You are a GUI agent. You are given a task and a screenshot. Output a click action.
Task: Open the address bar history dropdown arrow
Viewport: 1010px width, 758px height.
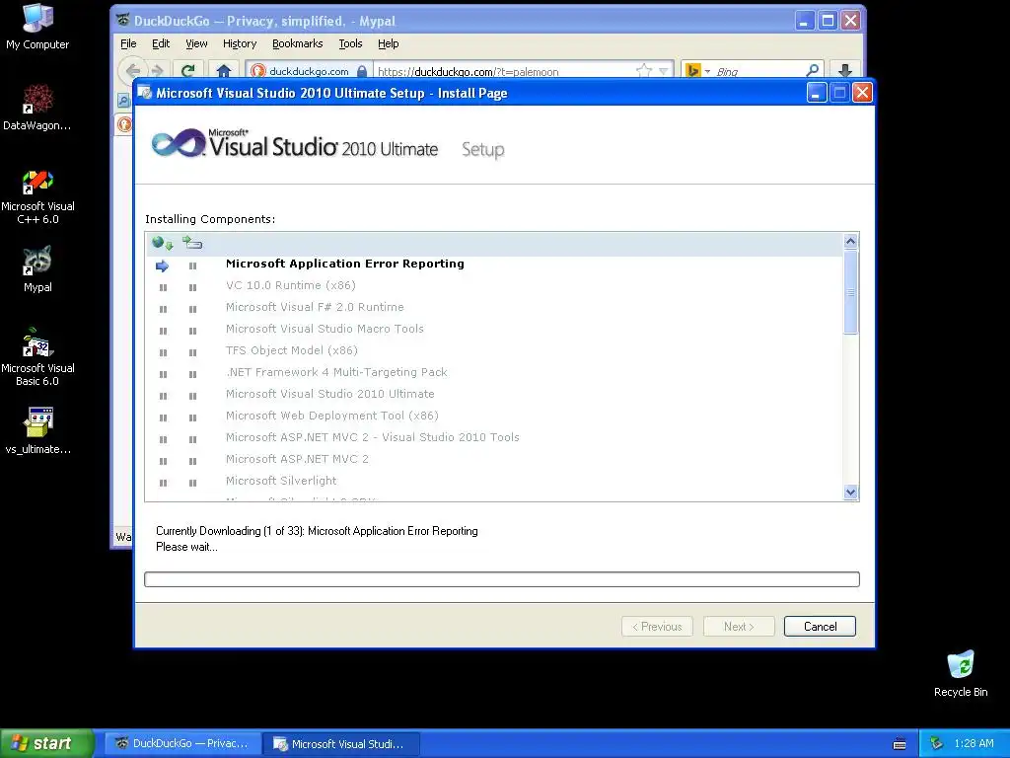pyautogui.click(x=664, y=71)
